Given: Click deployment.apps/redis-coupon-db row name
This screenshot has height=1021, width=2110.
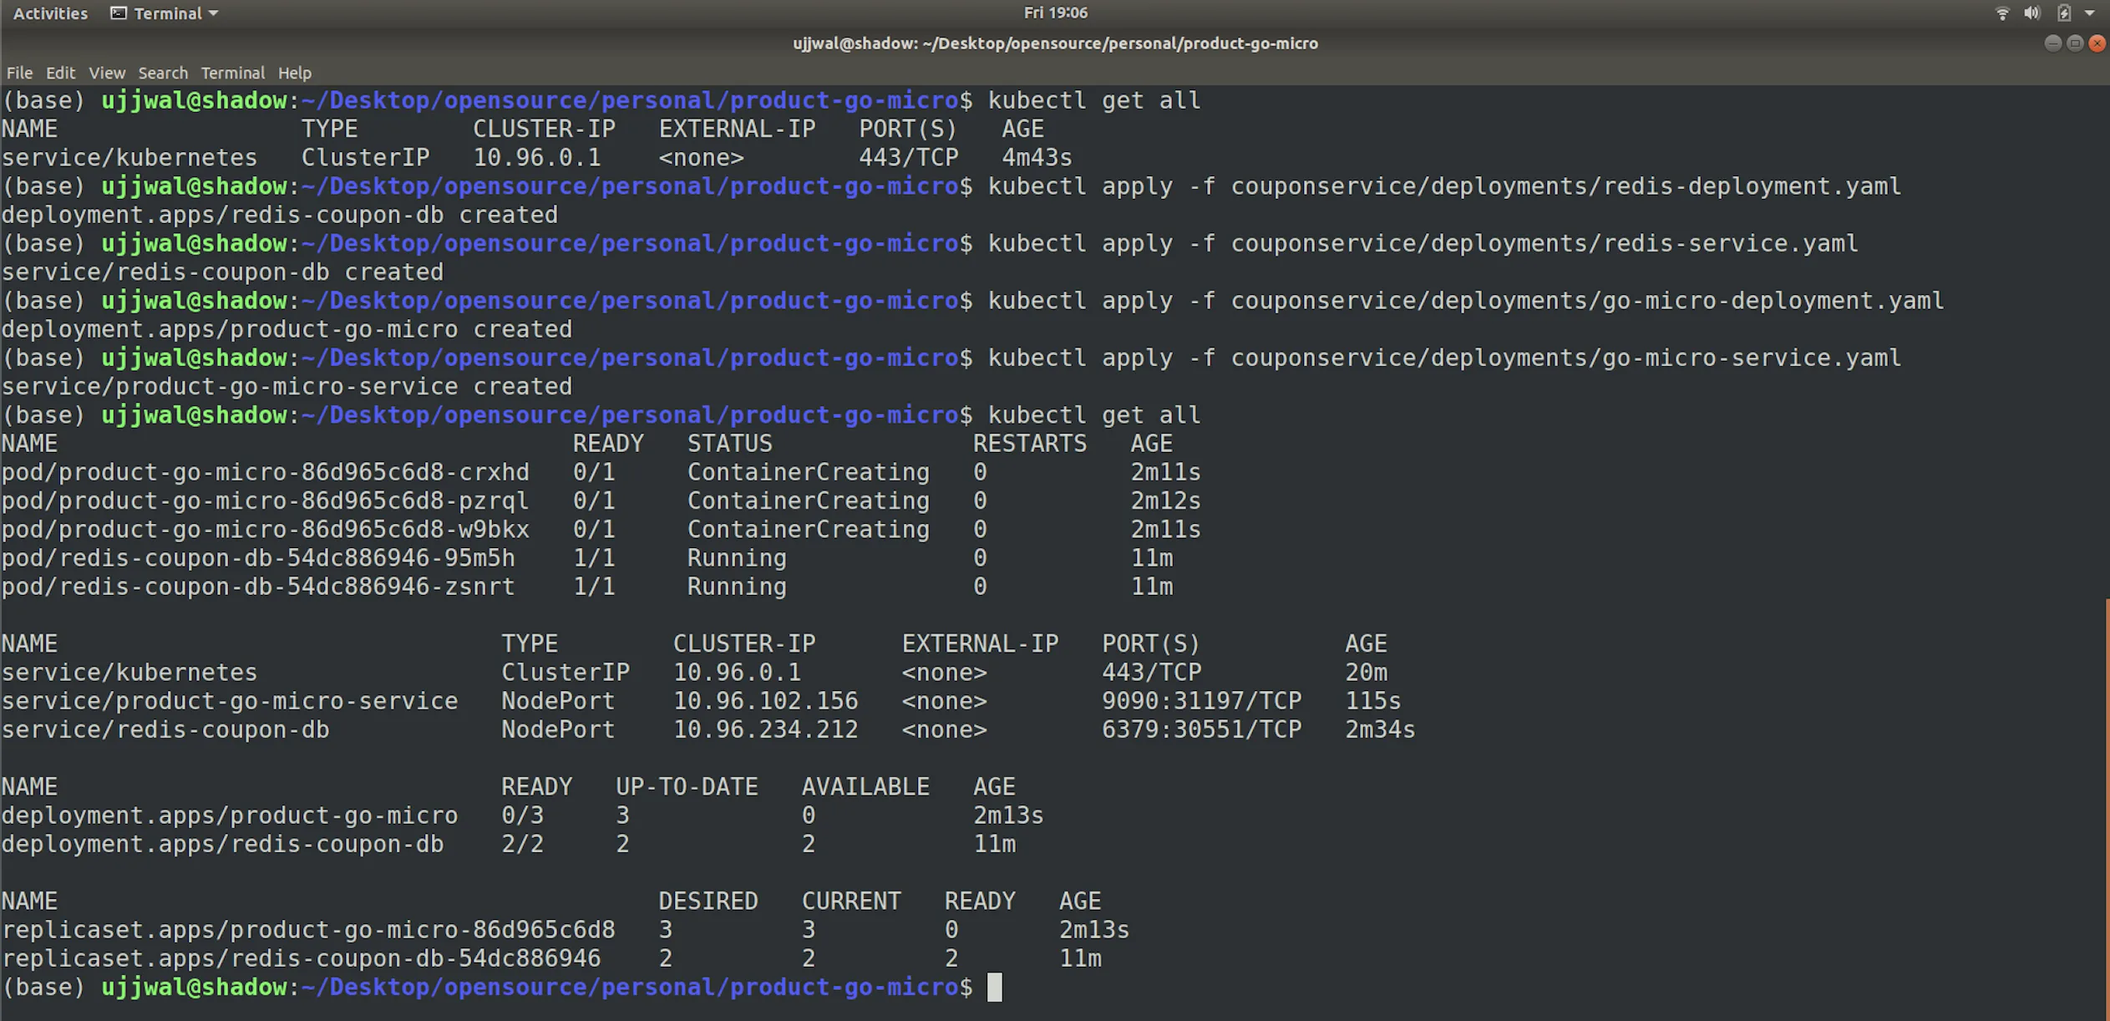Looking at the screenshot, I should coord(222,844).
